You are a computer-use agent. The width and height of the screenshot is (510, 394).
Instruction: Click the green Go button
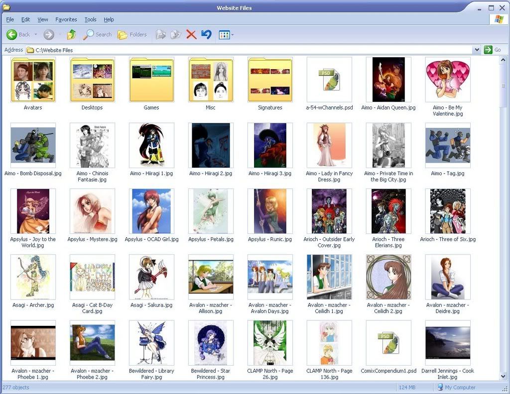point(492,50)
